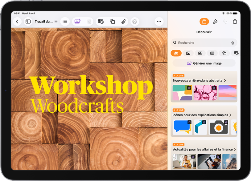Open Actualités pour les affaires et la finance

point(203,149)
